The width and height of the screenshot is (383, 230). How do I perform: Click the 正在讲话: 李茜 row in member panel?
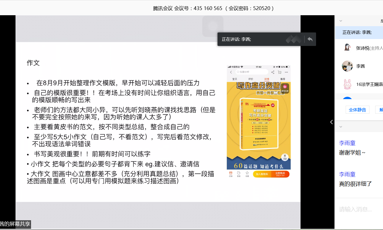[x=359, y=33]
